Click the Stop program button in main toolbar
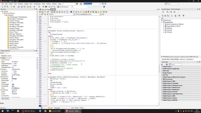The height and width of the screenshot is (113, 201). (x=46, y=7)
